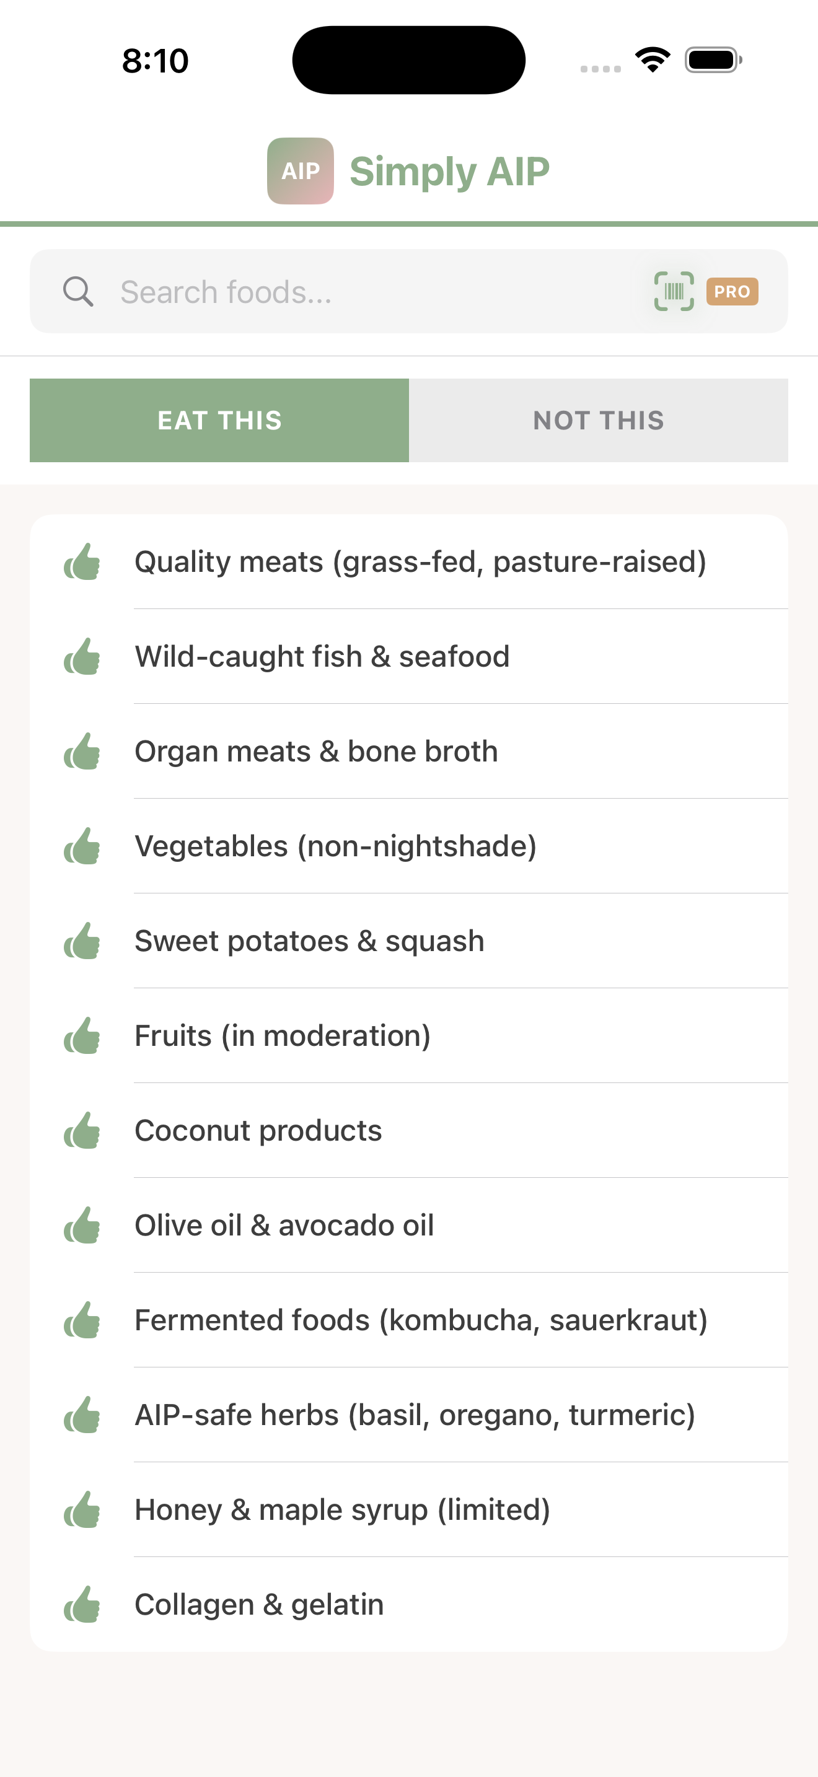The height and width of the screenshot is (1777, 818).
Task: Tap the AIP app logo icon
Action: click(x=300, y=171)
